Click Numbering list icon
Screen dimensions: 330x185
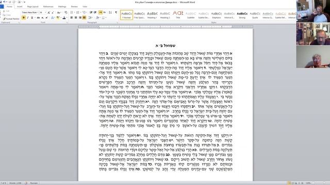78,12
